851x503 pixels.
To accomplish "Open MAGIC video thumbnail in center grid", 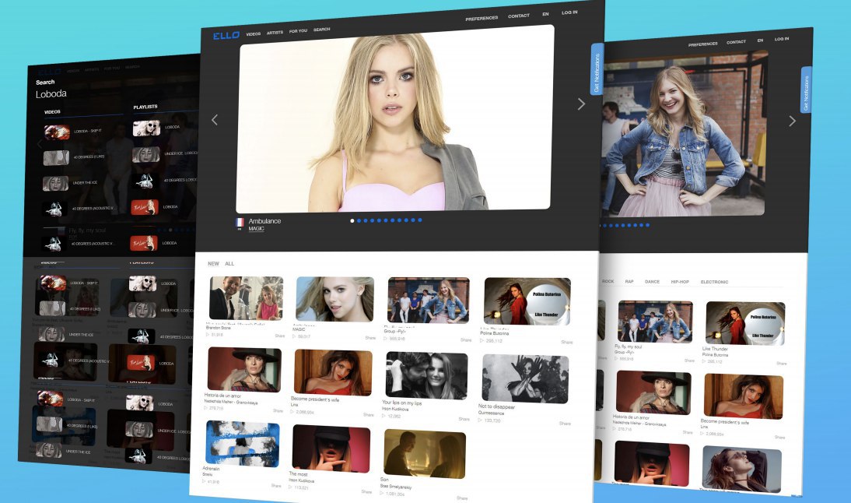I will tap(334, 299).
